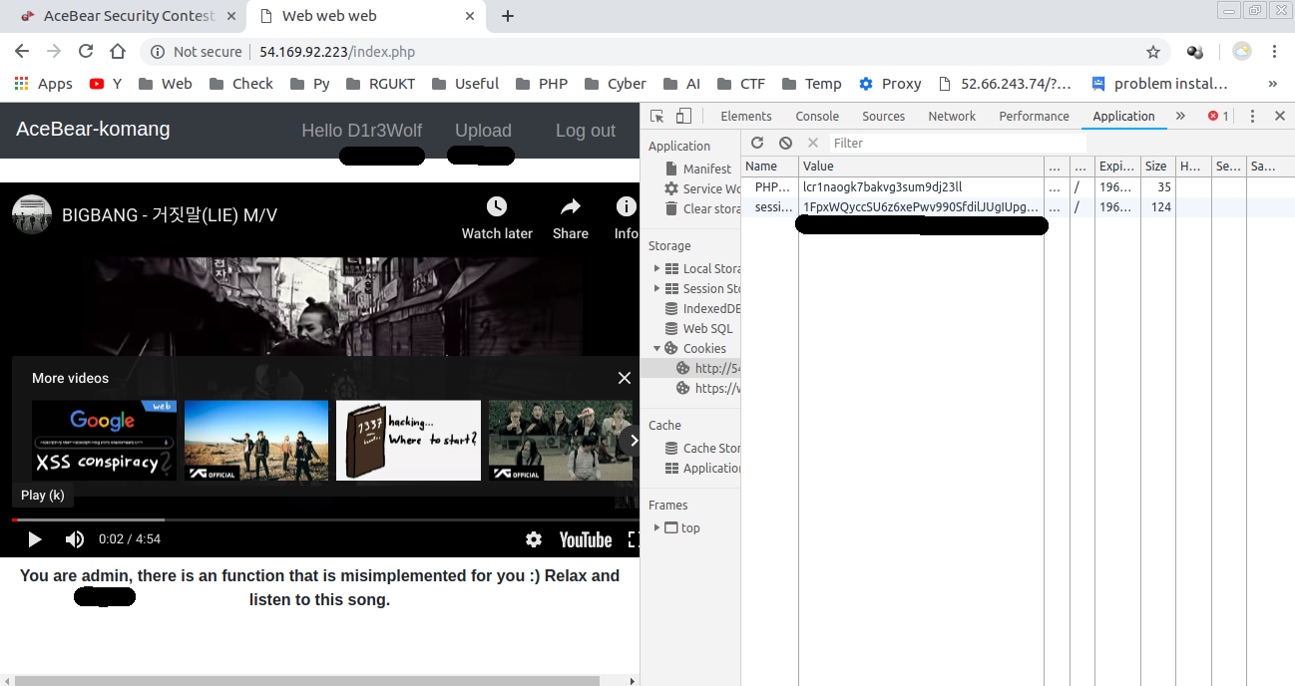The width and height of the screenshot is (1295, 686).
Task: Clear all cookies with the block icon
Action: coord(785,143)
